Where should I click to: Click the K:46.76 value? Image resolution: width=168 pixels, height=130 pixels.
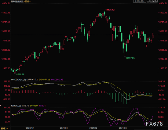25,106
